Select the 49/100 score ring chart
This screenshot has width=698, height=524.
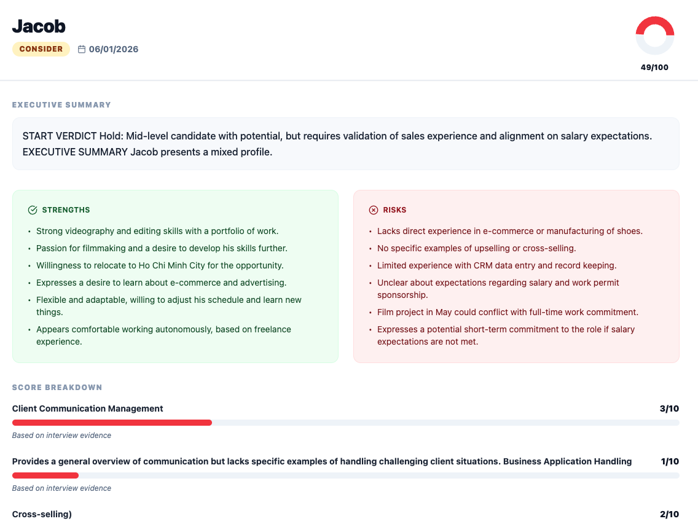(654, 36)
